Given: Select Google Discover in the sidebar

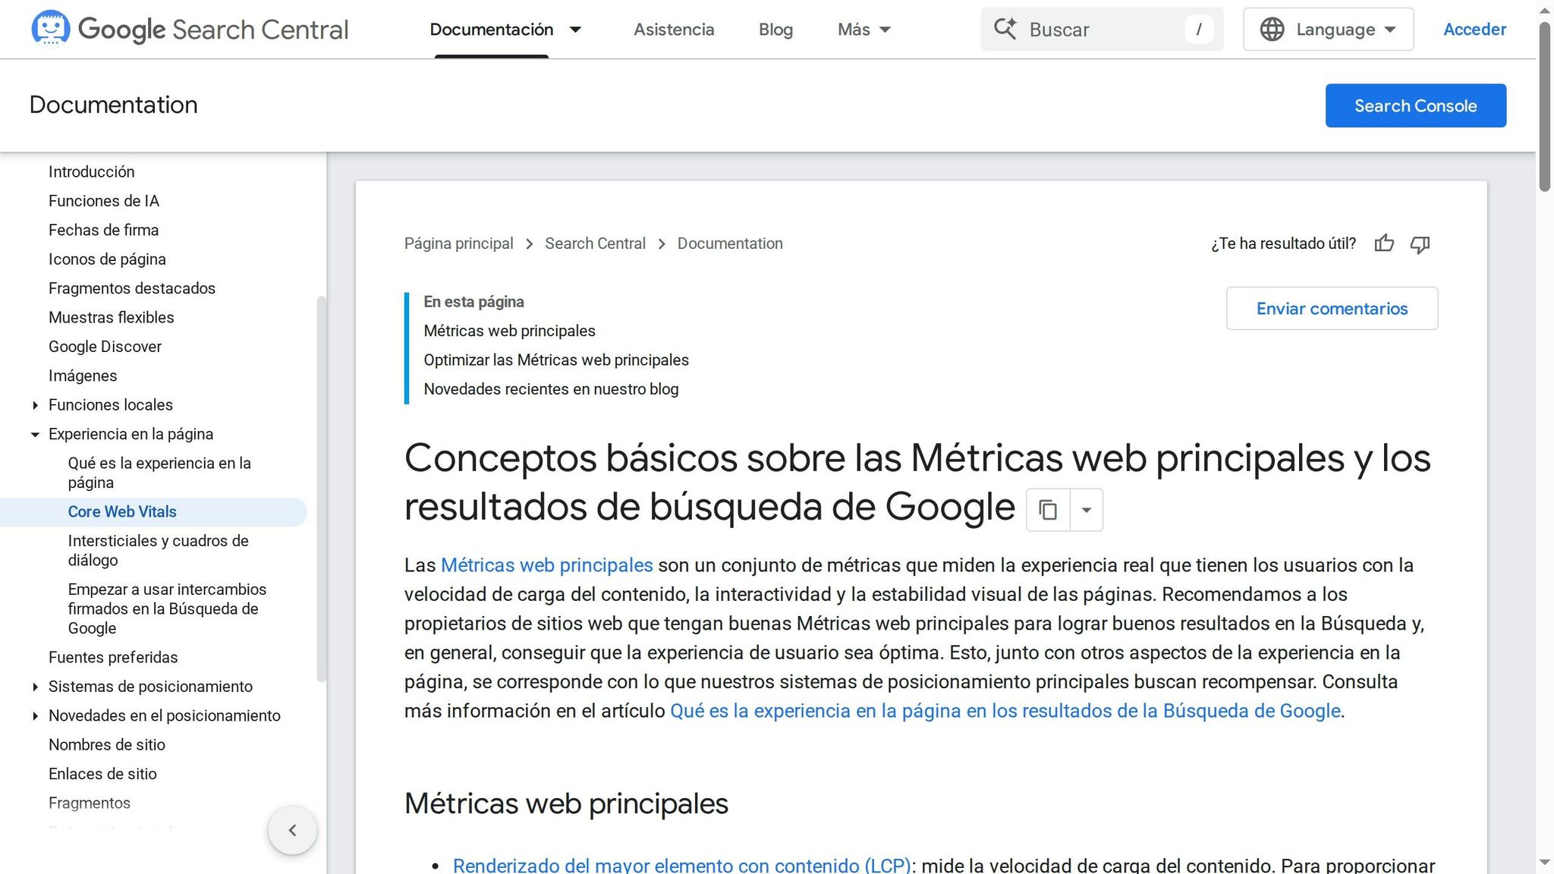Looking at the screenshot, I should coord(105,347).
